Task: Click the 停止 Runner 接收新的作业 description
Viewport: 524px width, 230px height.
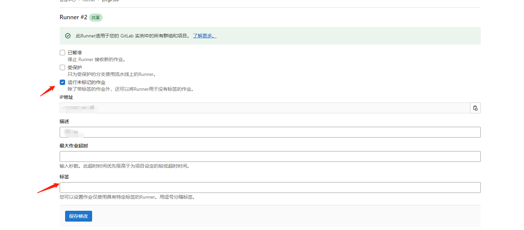Action: [x=96, y=60]
